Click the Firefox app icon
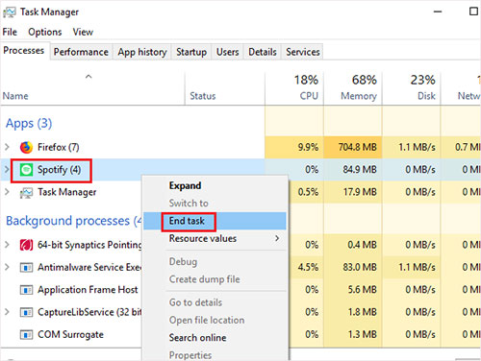The image size is (481, 361). pos(26,147)
